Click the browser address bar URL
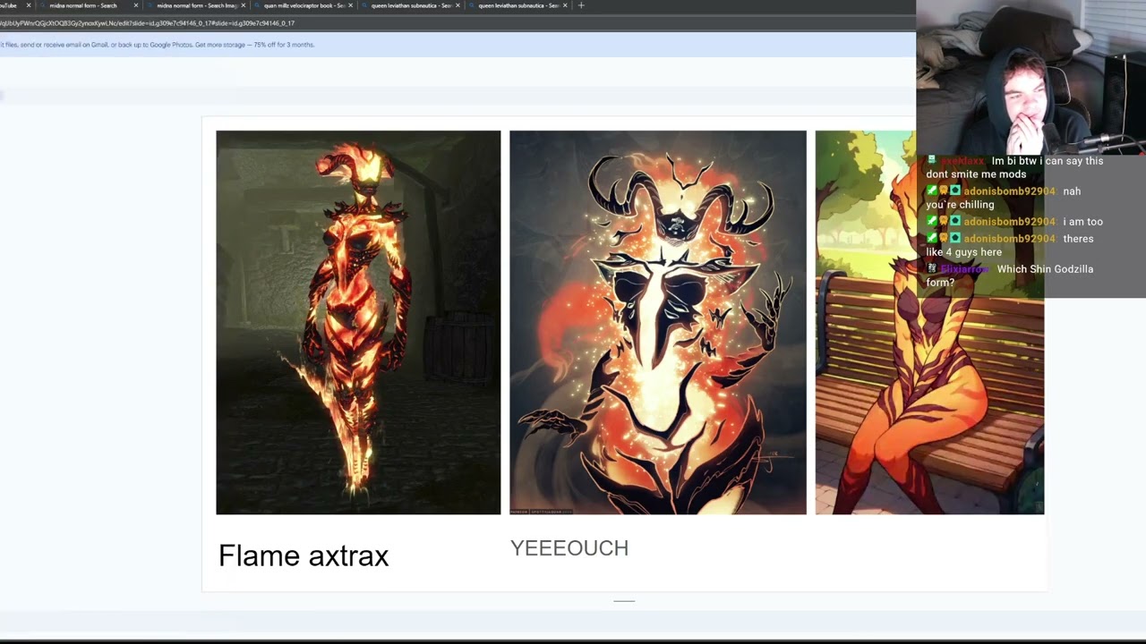Screen dimensions: 1146x644 (148, 23)
